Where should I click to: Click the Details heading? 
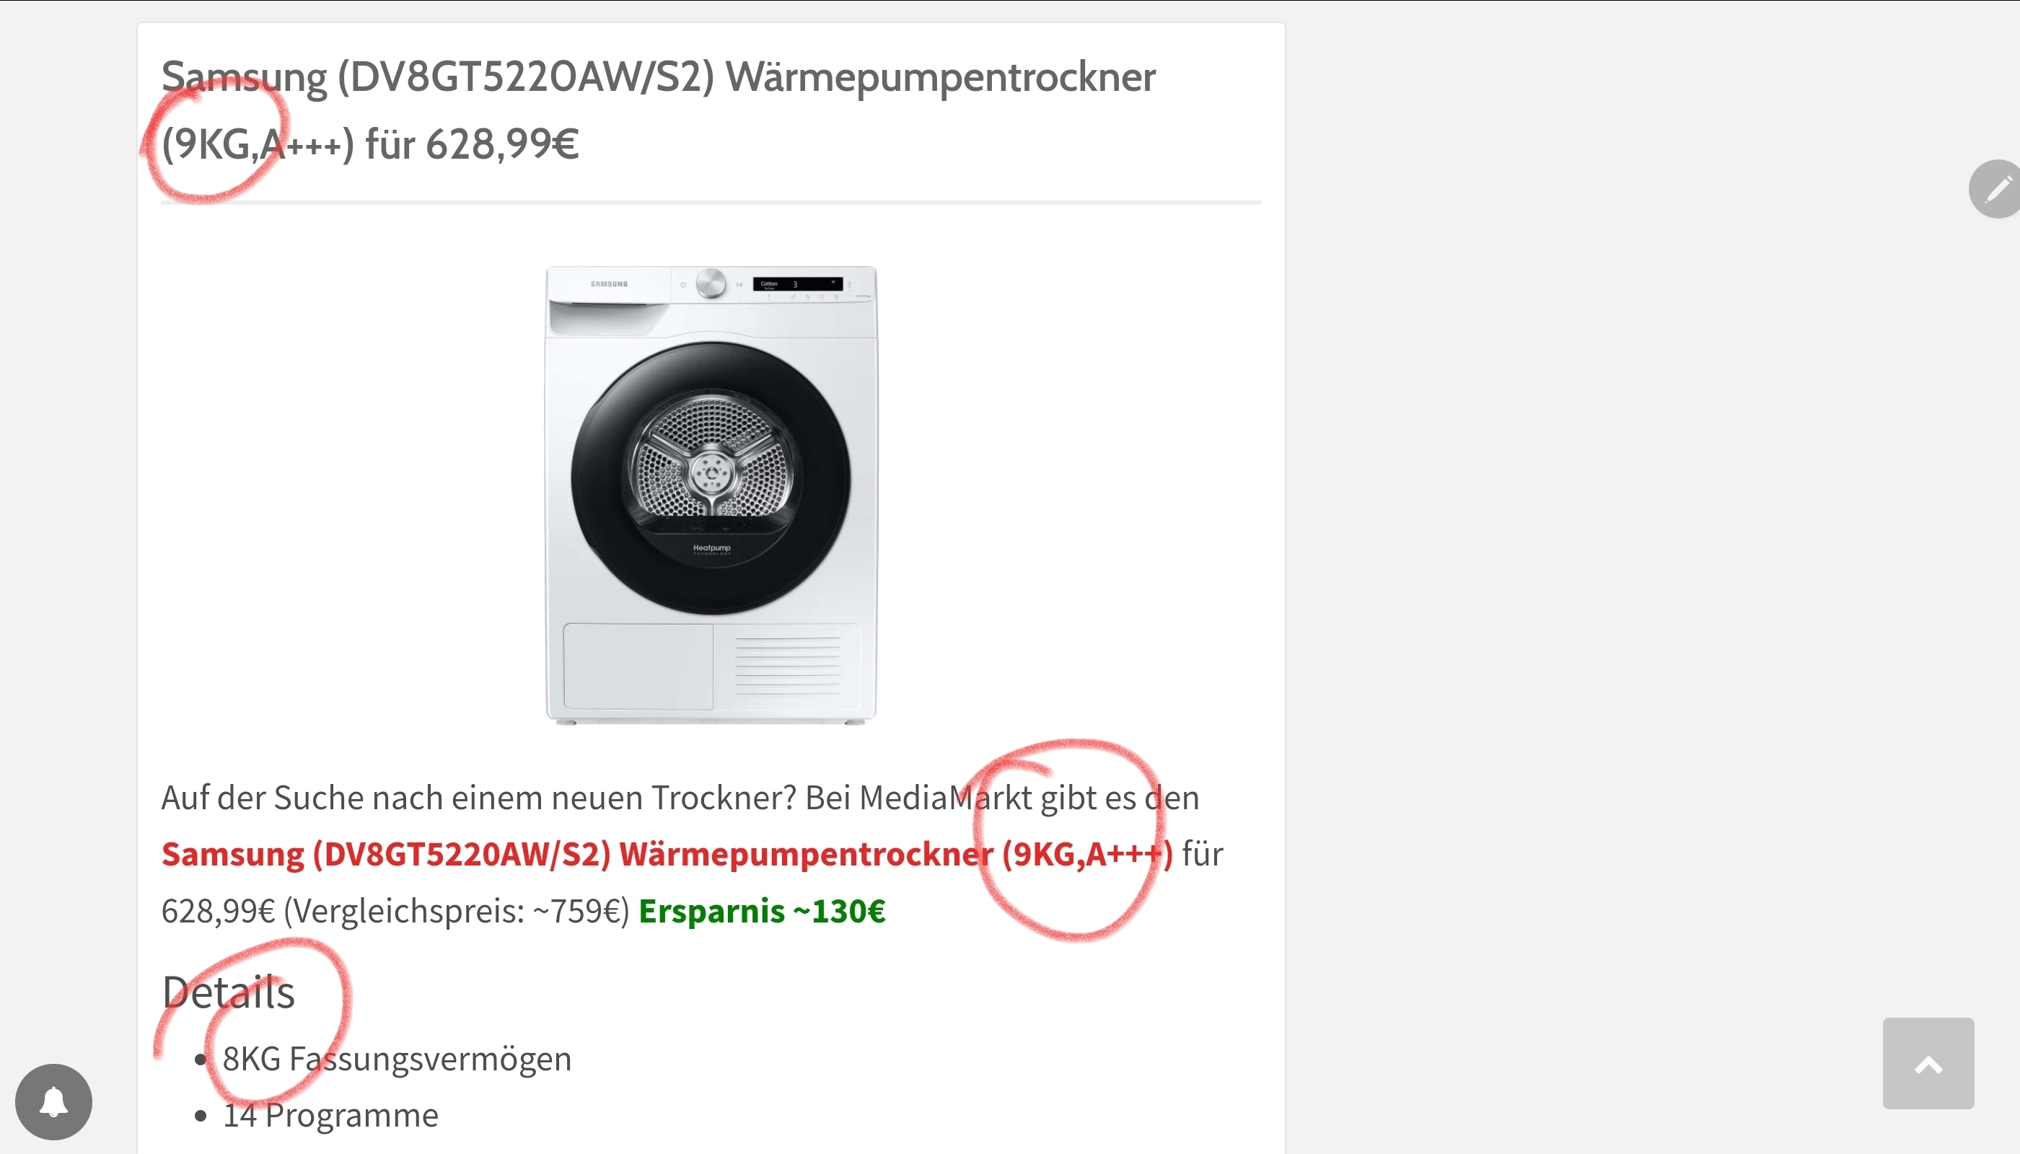[228, 992]
